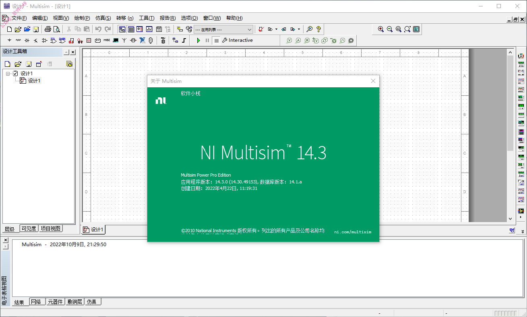Place a Diode component

pyautogui.click(x=27, y=40)
